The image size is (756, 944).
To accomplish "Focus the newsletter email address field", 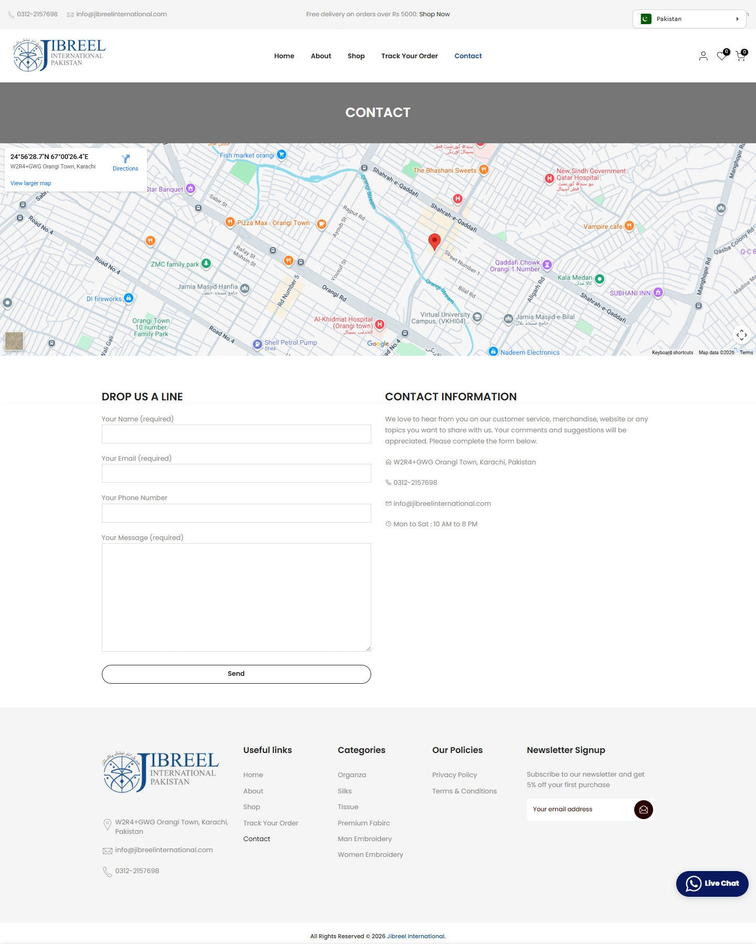I will (x=580, y=810).
